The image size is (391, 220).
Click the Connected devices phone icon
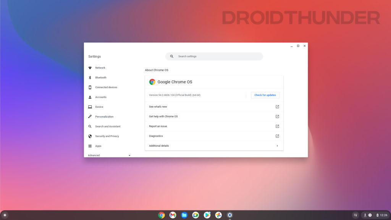pos(90,87)
